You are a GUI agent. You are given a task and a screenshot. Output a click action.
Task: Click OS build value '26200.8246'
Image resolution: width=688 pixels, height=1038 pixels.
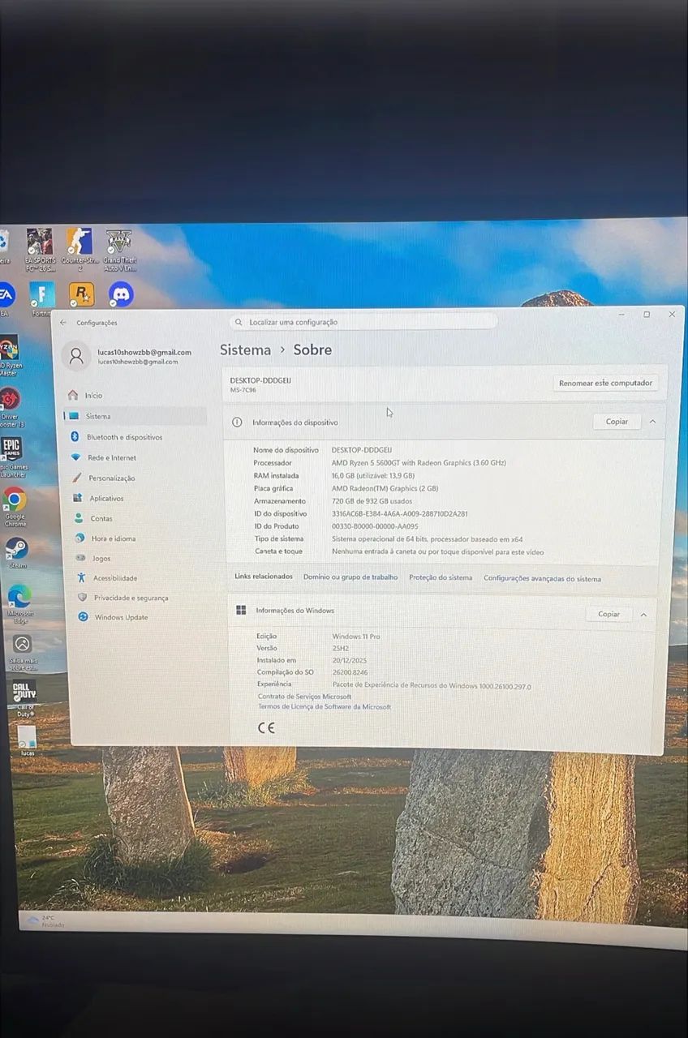pos(350,672)
